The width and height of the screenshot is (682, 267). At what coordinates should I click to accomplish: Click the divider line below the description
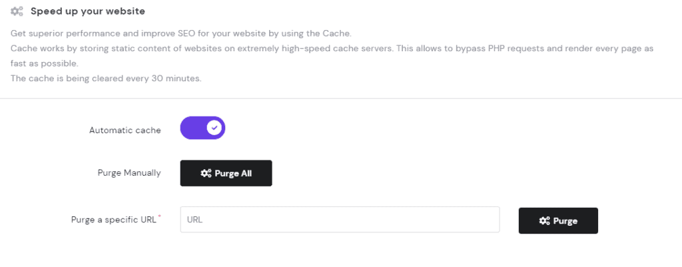point(341,99)
